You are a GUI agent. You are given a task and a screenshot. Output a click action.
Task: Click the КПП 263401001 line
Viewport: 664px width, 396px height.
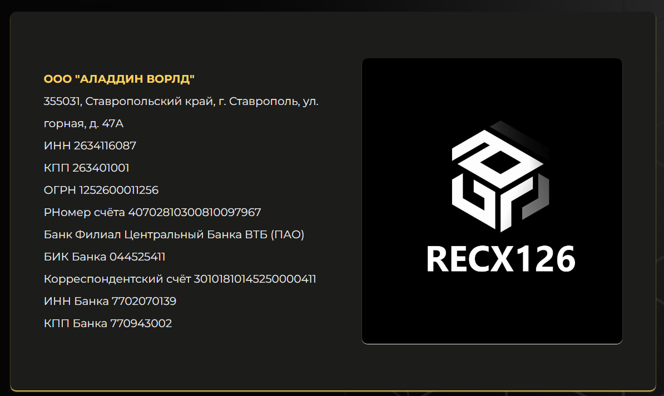coord(86,168)
